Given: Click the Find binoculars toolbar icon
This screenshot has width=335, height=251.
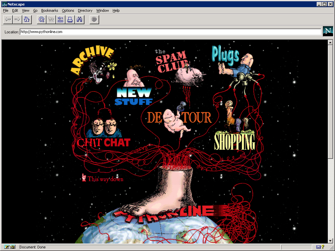Looking at the screenshot, I should tap(79, 19).
